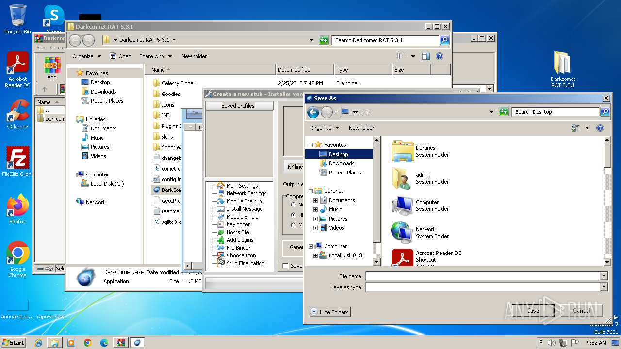Launch Firefox from desktop

point(17,209)
